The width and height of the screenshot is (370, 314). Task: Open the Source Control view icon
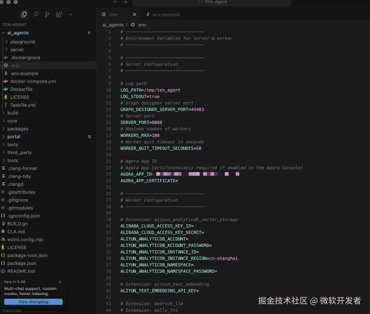pyautogui.click(x=47, y=14)
